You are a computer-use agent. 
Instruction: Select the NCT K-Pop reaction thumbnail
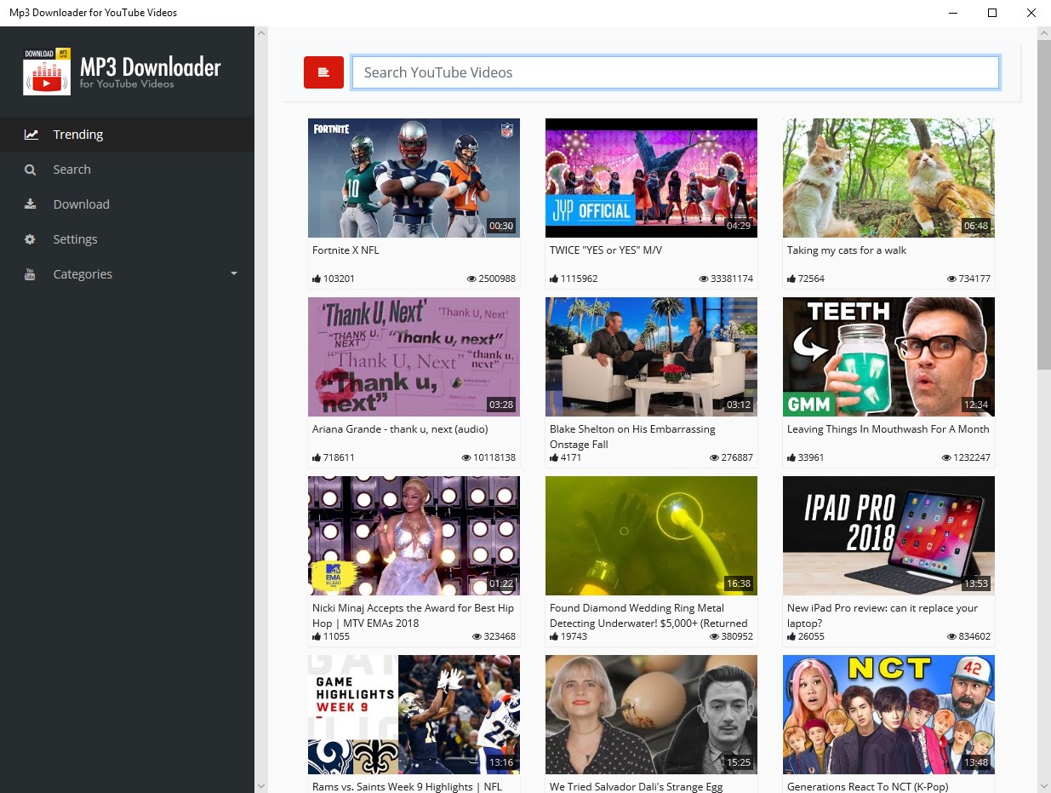click(x=888, y=715)
